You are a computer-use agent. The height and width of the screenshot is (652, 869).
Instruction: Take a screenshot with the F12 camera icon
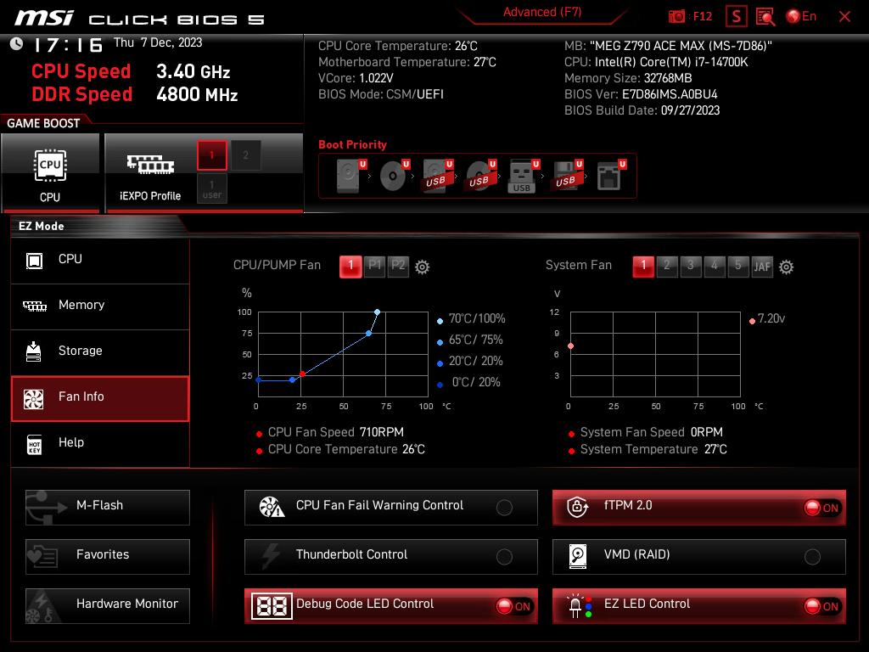676,17
